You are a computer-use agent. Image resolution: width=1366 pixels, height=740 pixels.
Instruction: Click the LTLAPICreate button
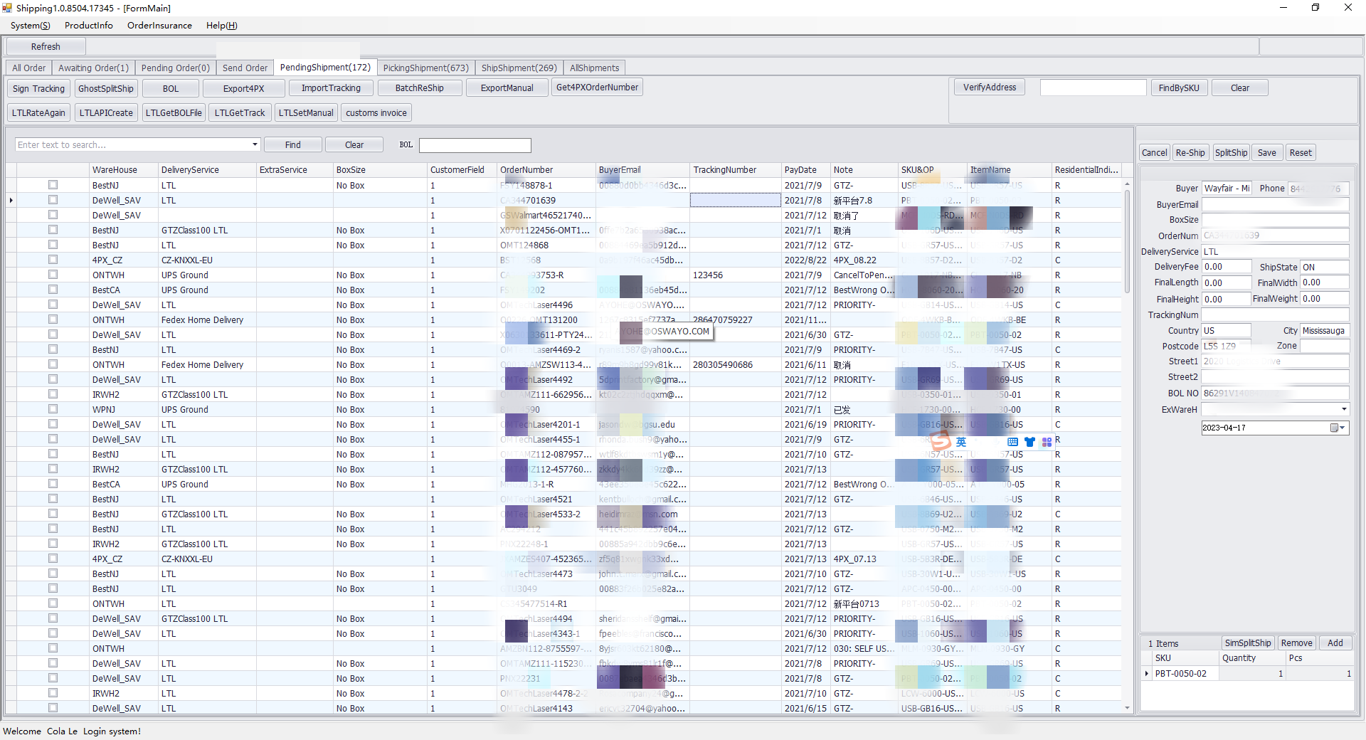click(x=106, y=113)
